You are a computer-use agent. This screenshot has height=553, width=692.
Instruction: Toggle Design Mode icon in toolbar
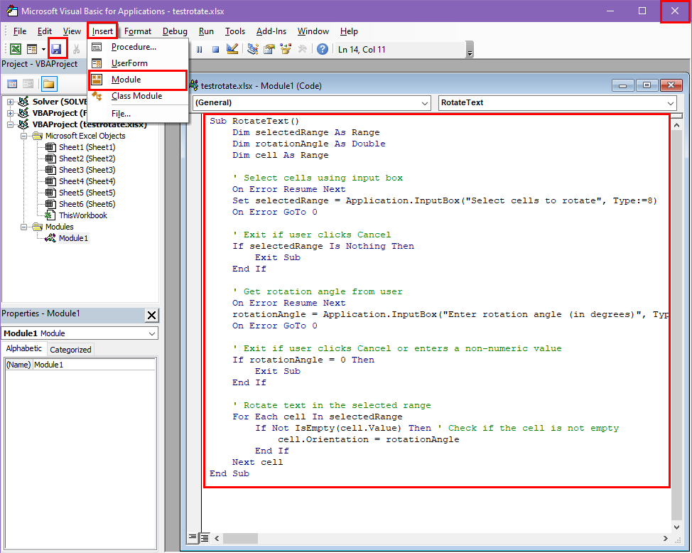[x=232, y=49]
